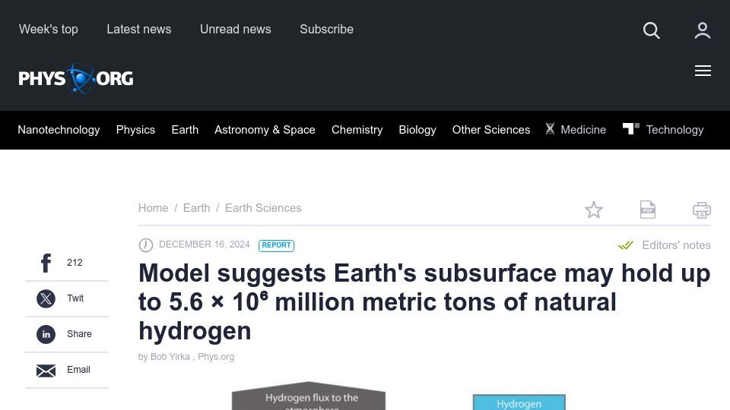The width and height of the screenshot is (730, 410).
Task: Select Physics category
Action: coord(135,130)
